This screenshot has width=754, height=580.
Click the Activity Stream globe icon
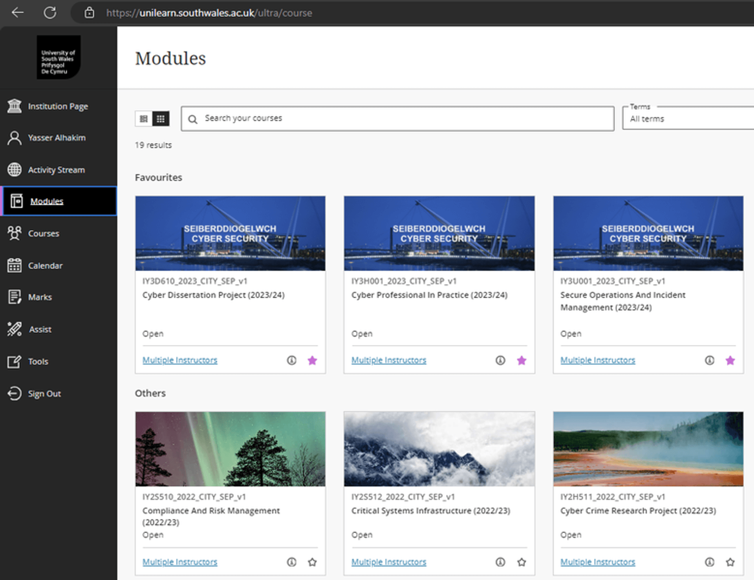pyautogui.click(x=15, y=170)
